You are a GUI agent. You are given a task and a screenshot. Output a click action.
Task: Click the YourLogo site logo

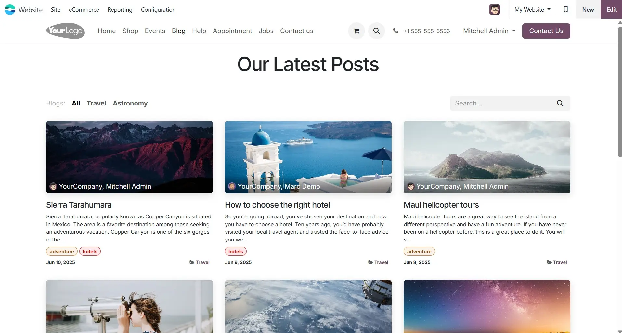(65, 31)
